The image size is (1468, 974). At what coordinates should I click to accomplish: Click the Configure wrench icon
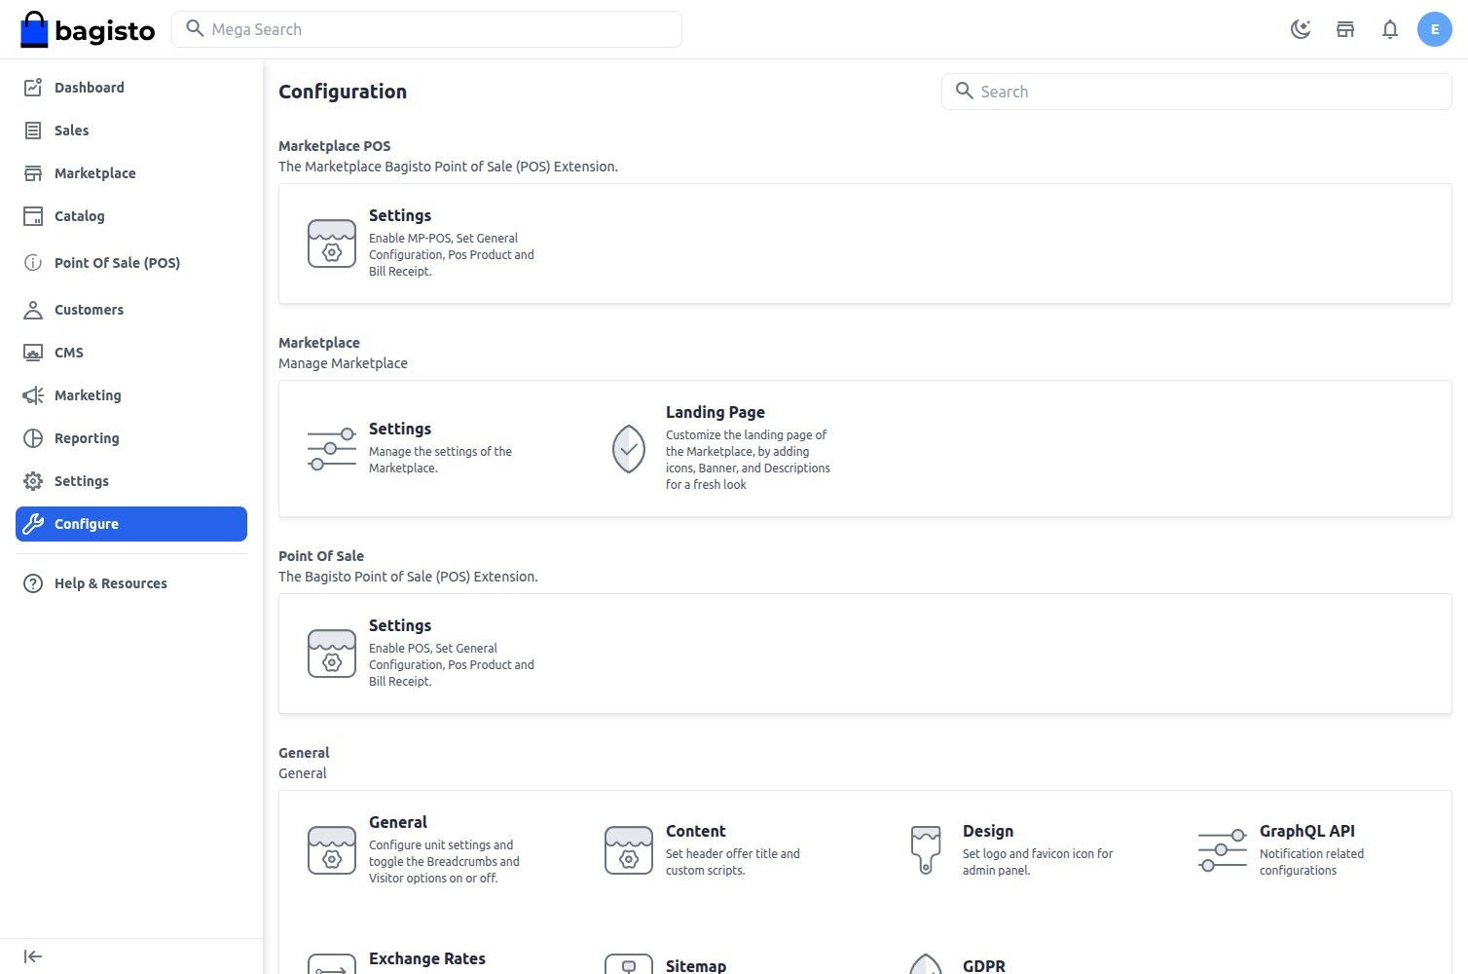click(x=33, y=524)
